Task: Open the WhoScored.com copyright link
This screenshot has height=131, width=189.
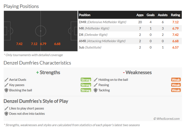Action: pyautogui.click(x=166, y=119)
